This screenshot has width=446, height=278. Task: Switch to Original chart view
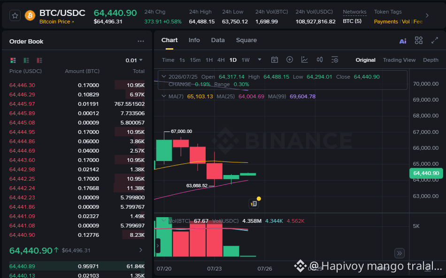pos(366,60)
